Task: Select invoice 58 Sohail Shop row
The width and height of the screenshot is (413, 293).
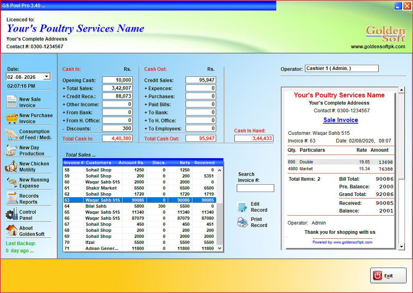Action: [140, 170]
